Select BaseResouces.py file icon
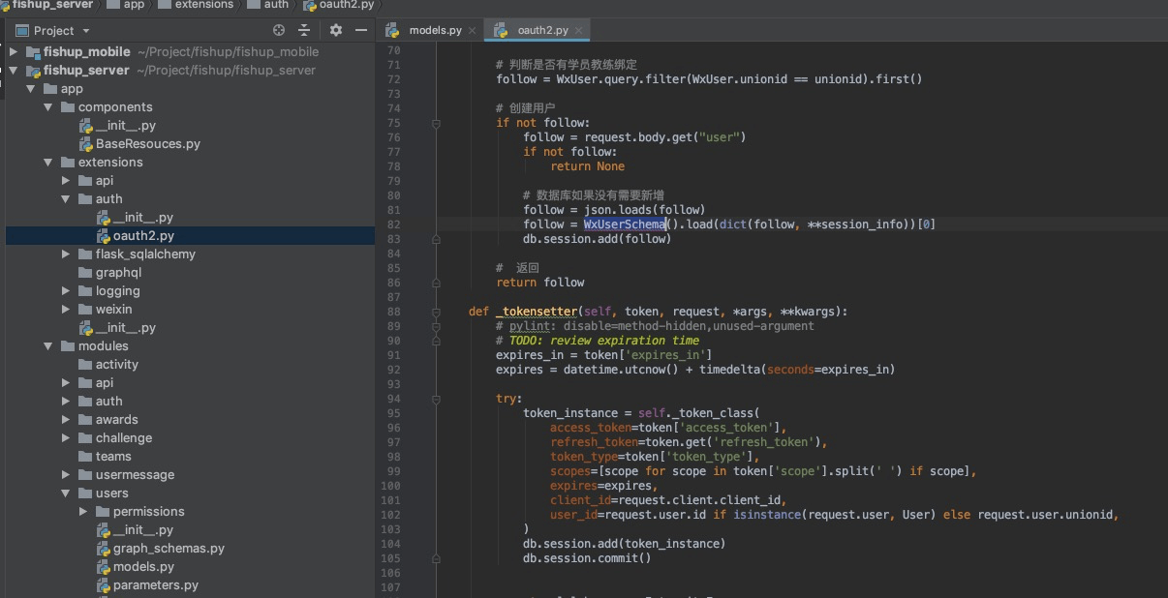This screenshot has height=598, width=1168. [x=86, y=143]
